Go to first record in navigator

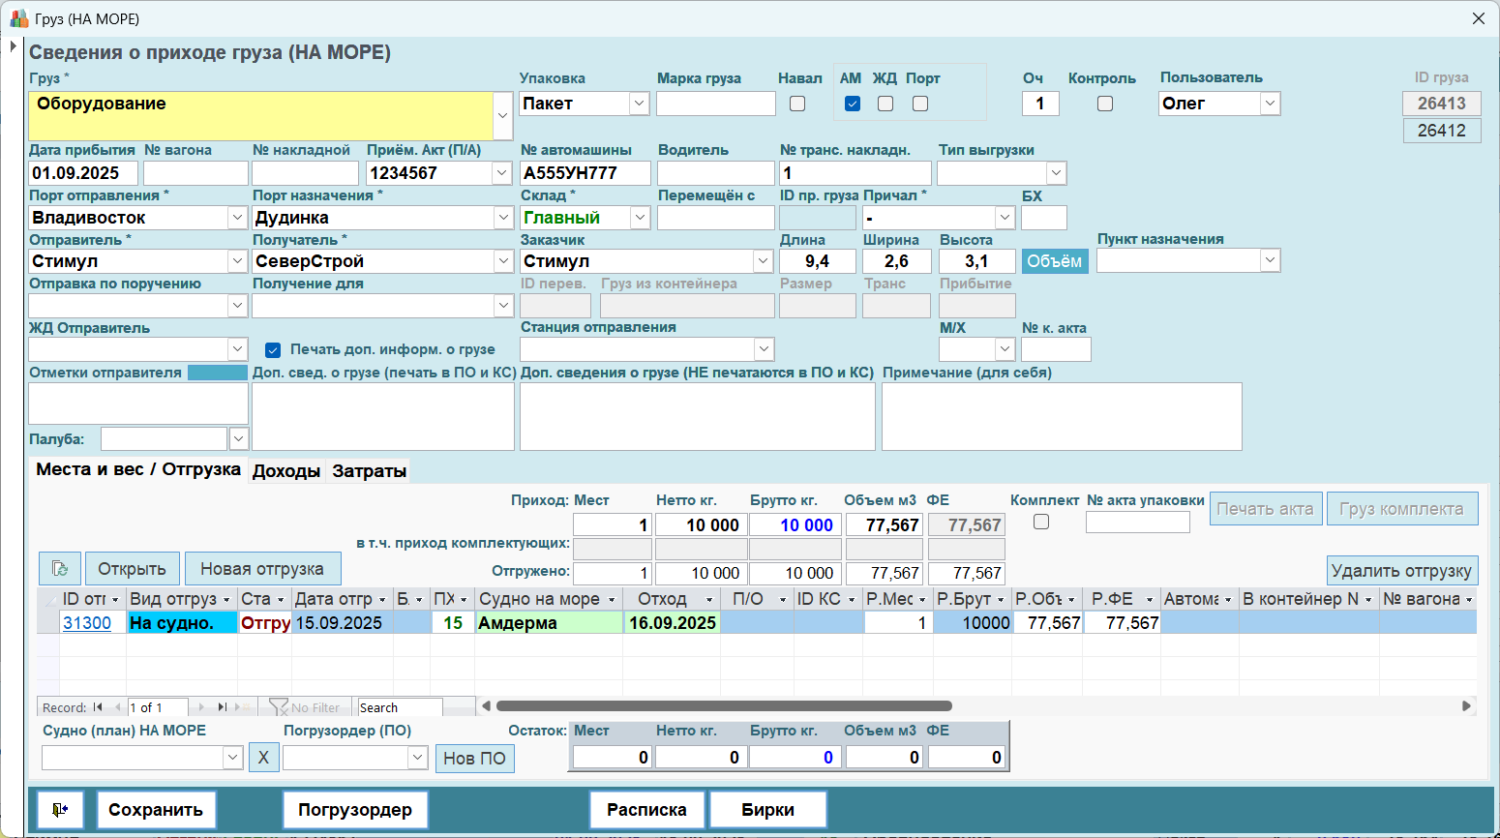(98, 707)
